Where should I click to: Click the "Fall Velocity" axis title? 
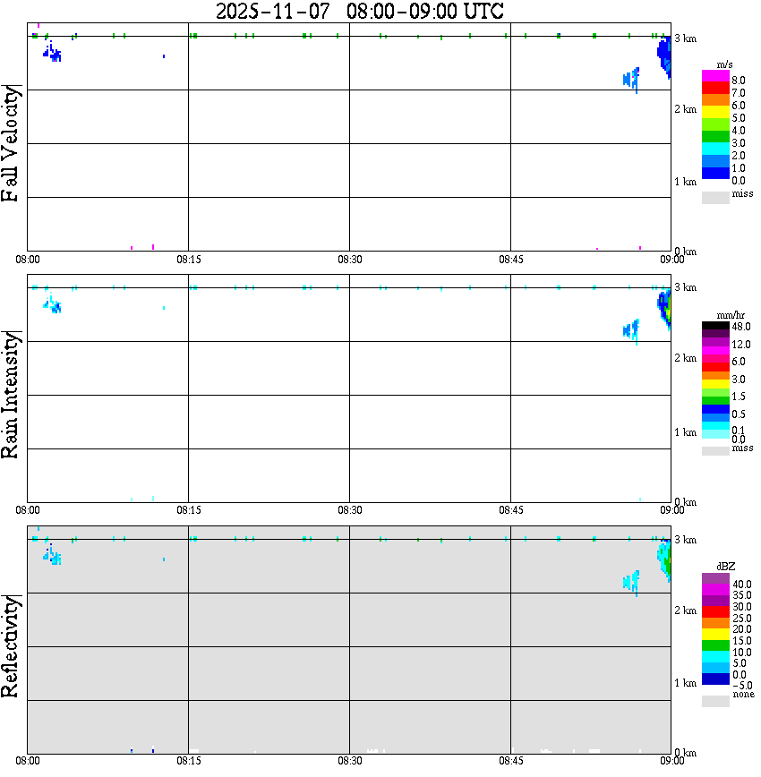pos(11,143)
